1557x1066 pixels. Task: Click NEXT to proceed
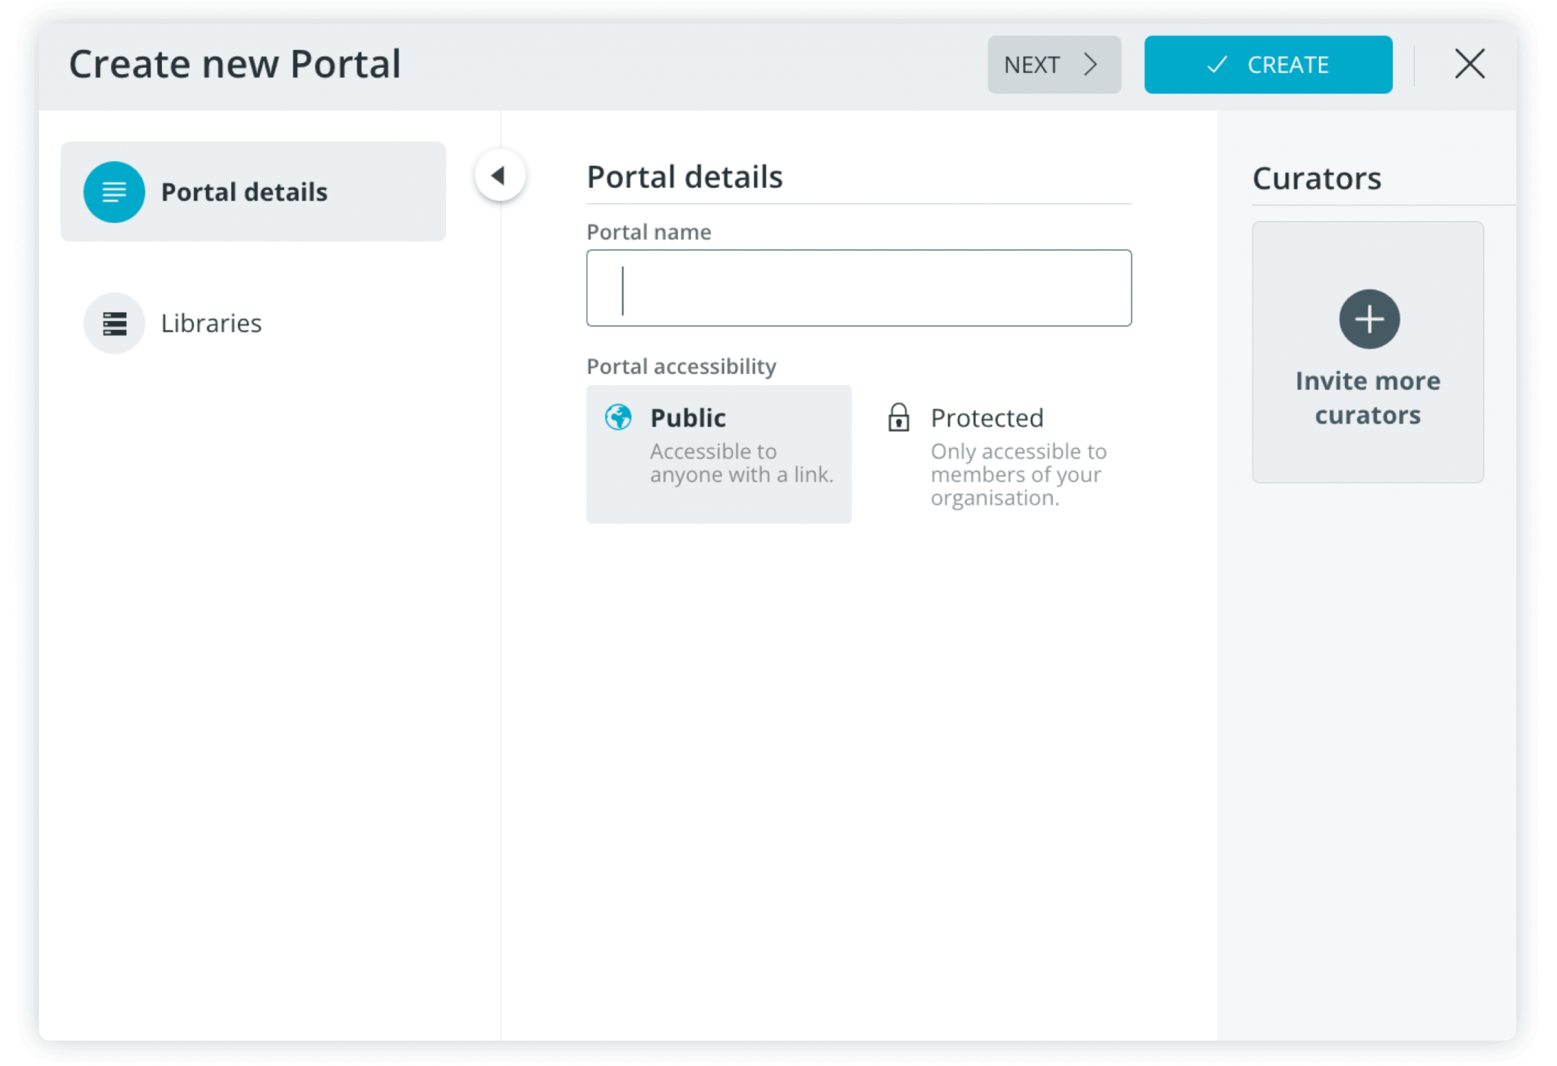click(x=1054, y=65)
